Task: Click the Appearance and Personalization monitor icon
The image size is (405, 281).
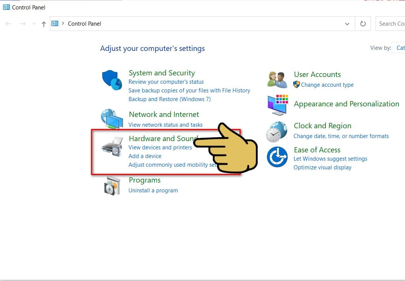Action: click(x=278, y=105)
